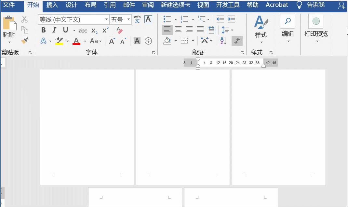Open the 视图 ribbon tab
This screenshot has height=207, width=348.
(x=203, y=5)
